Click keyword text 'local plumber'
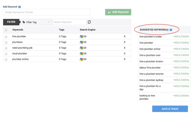Screen dimensions: 192x115 (x=20, y=54)
